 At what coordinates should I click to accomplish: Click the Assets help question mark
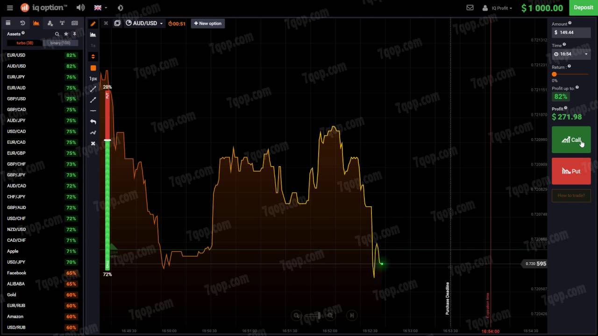click(x=23, y=33)
